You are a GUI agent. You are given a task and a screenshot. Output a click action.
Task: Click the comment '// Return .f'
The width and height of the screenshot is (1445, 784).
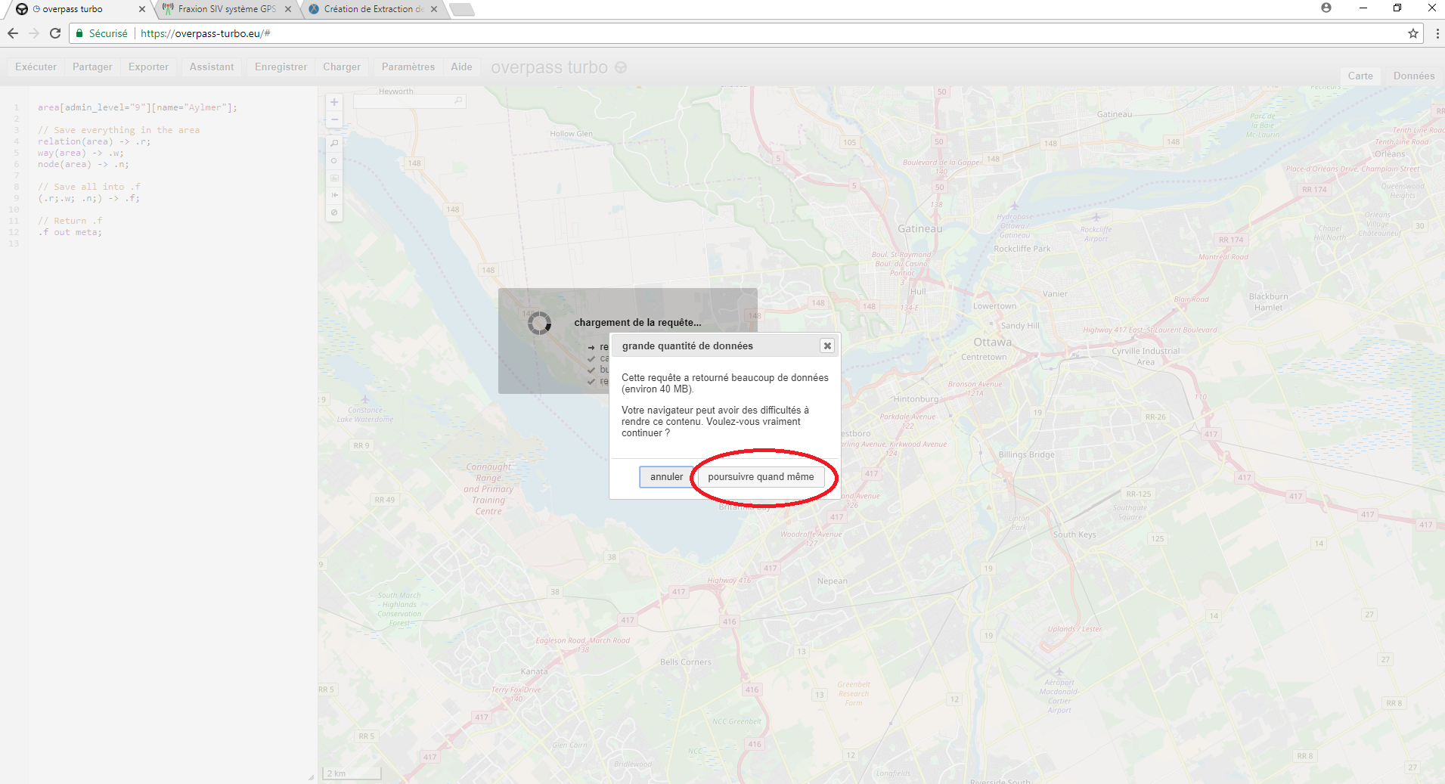(x=70, y=221)
